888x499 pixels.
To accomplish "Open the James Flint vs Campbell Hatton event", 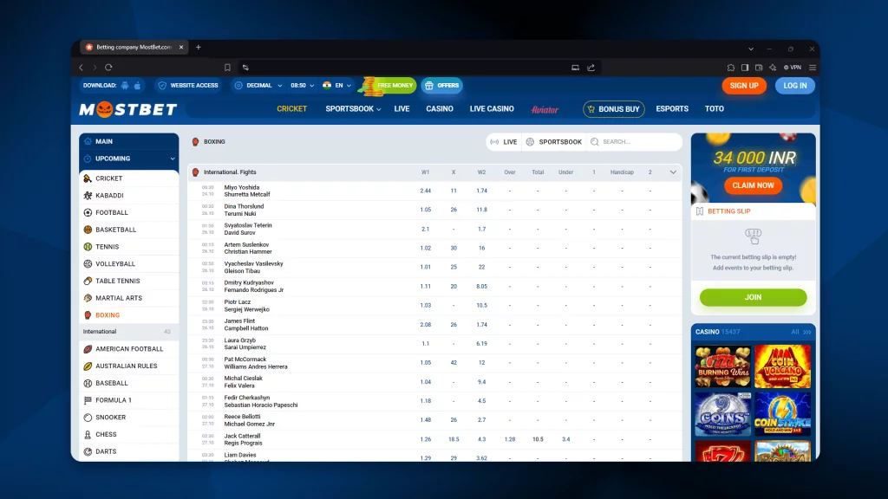I will point(246,325).
